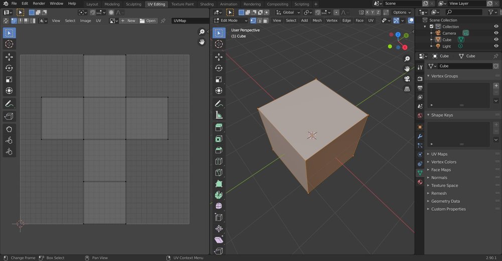The image size is (502, 261).
Task: Open the Material properties tab
Action: [420, 182]
